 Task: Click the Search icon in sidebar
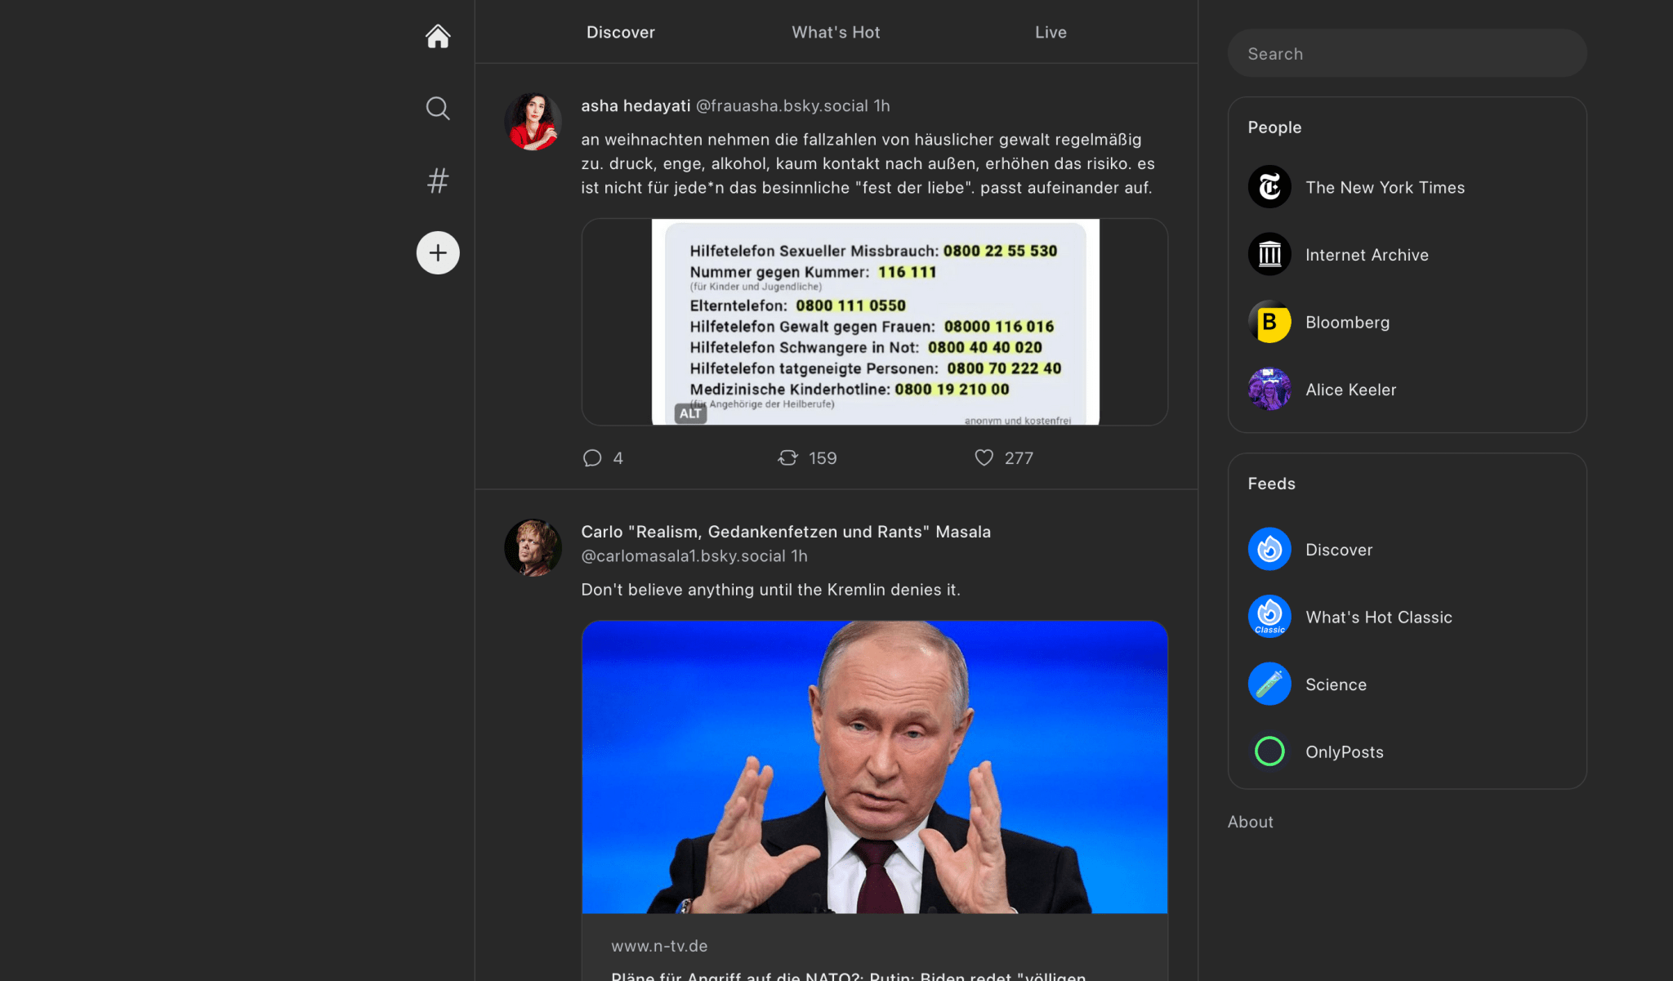[x=438, y=108]
